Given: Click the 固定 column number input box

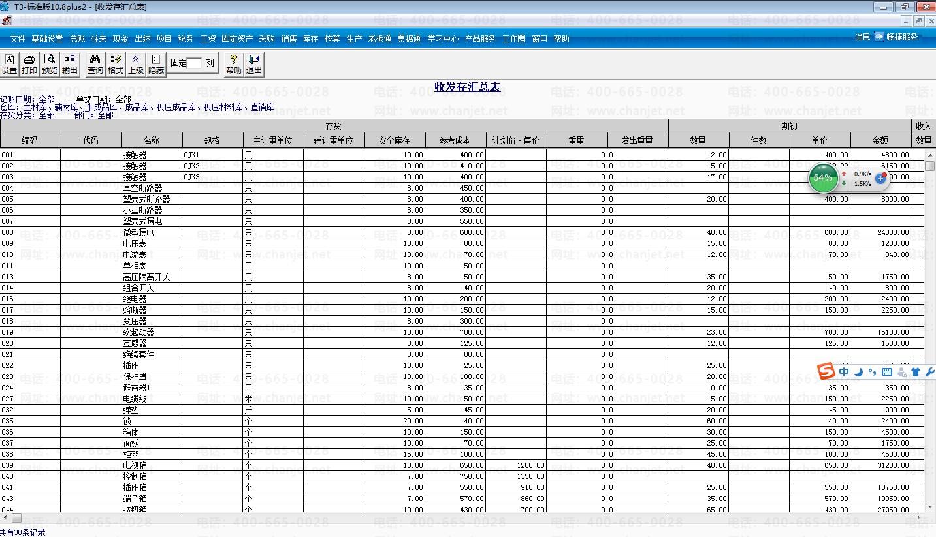Looking at the screenshot, I should tap(195, 63).
